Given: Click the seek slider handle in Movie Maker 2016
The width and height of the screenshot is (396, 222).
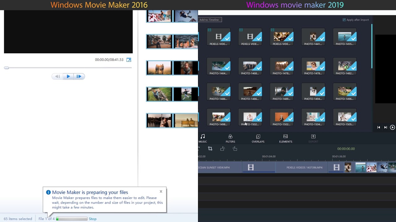Looking at the screenshot, I should click(6, 68).
